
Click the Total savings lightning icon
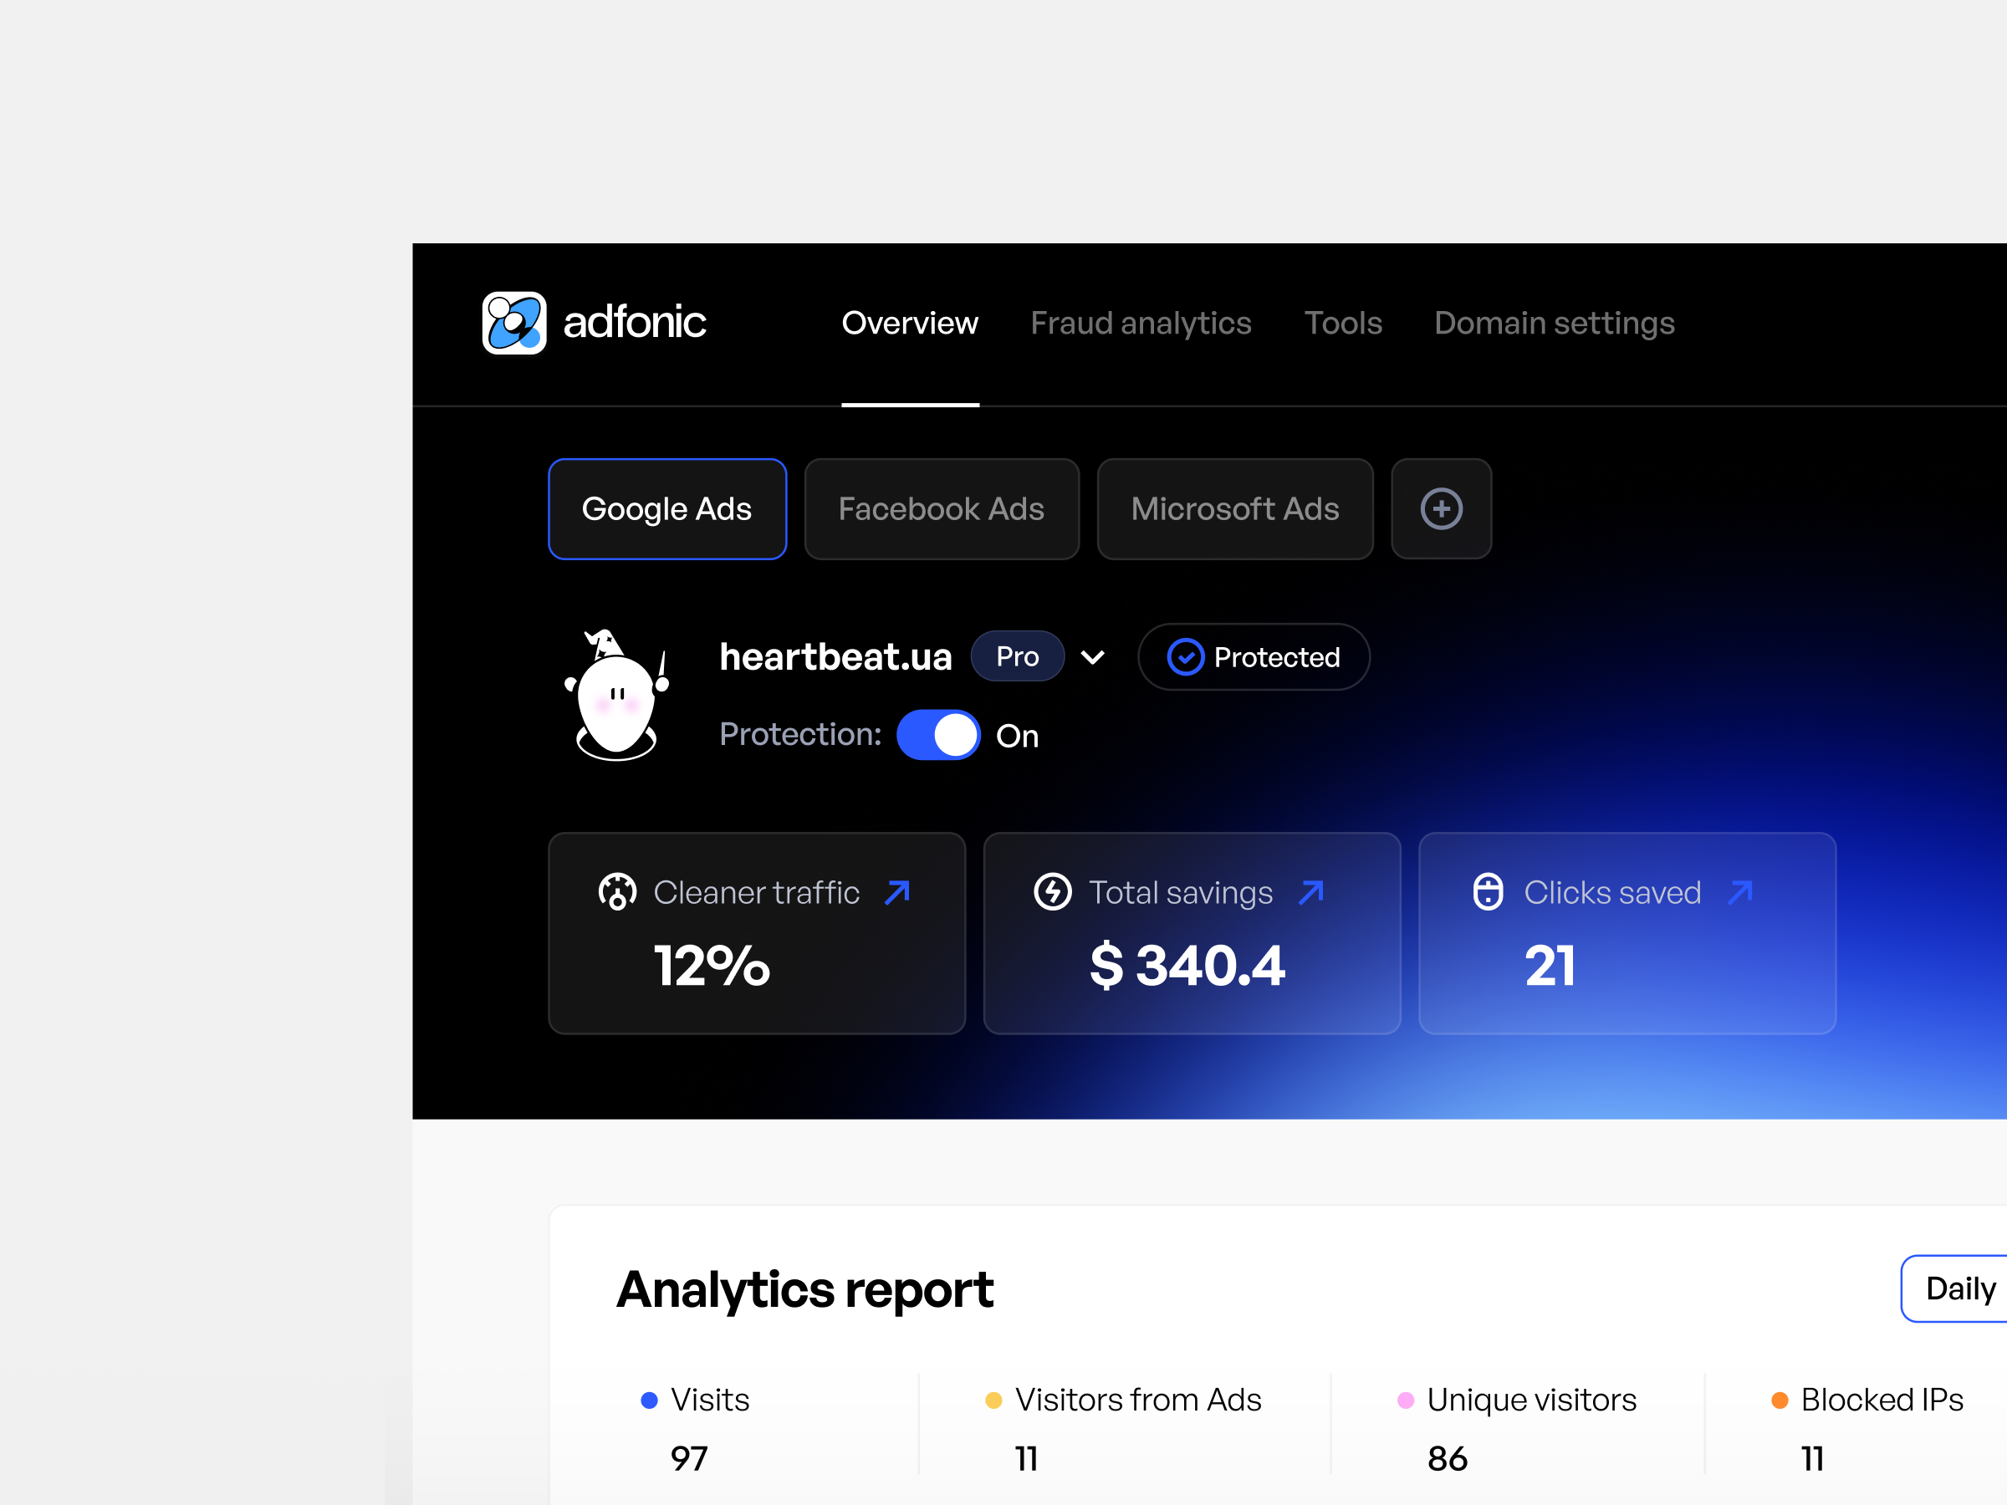[1053, 892]
